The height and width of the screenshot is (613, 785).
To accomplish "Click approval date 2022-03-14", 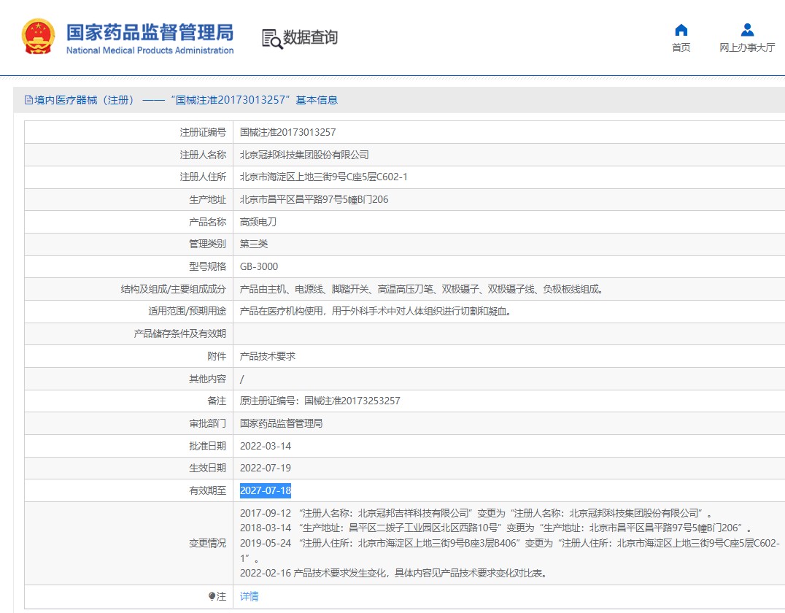I will (266, 446).
